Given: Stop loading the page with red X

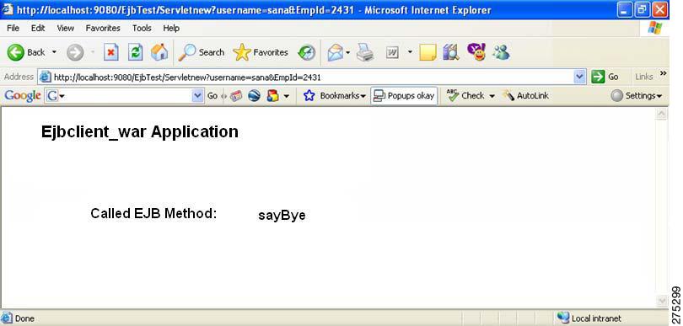Looking at the screenshot, I should [x=111, y=53].
